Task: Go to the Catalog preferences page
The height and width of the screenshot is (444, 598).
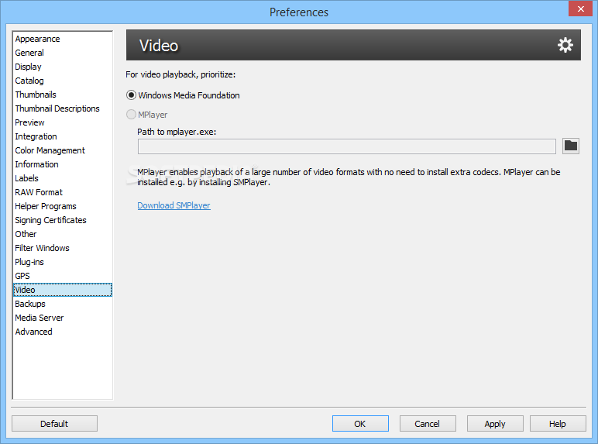Action: pyautogui.click(x=63, y=81)
